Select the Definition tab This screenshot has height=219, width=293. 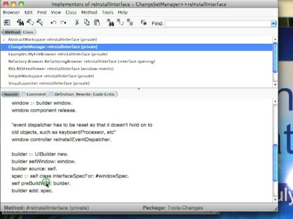pyautogui.click(x=62, y=94)
